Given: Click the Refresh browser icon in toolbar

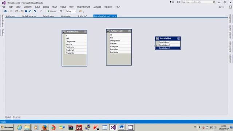Looking at the screenshot, I should 61,11.
